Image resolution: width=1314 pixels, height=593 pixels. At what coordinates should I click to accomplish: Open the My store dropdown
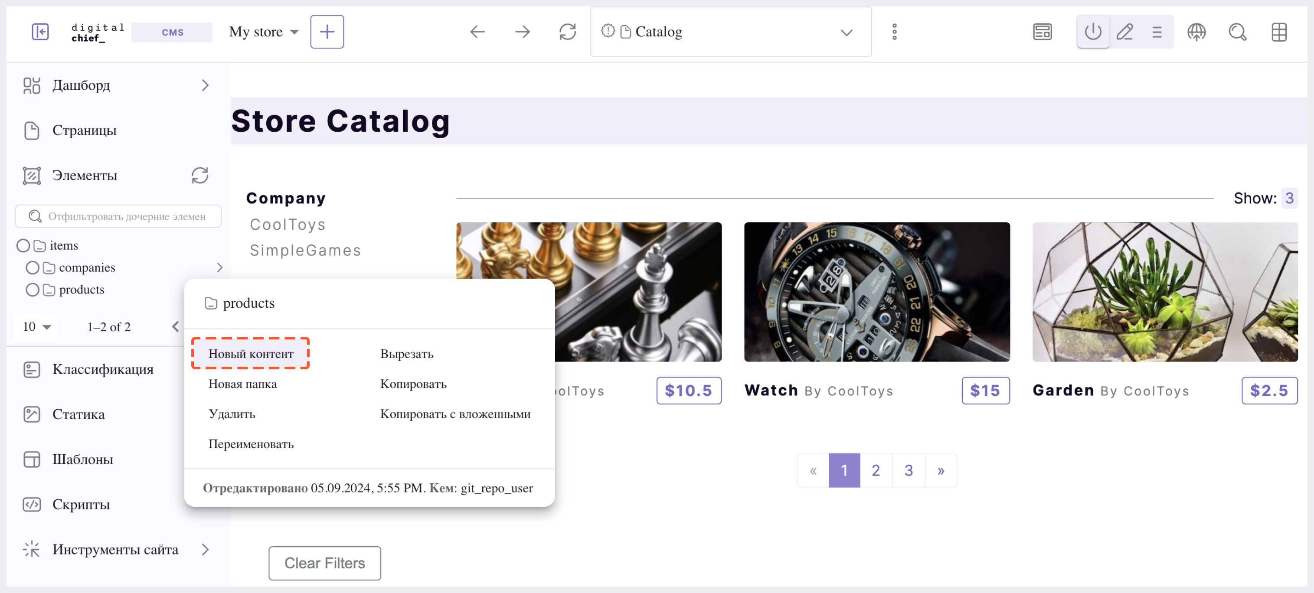click(x=263, y=32)
